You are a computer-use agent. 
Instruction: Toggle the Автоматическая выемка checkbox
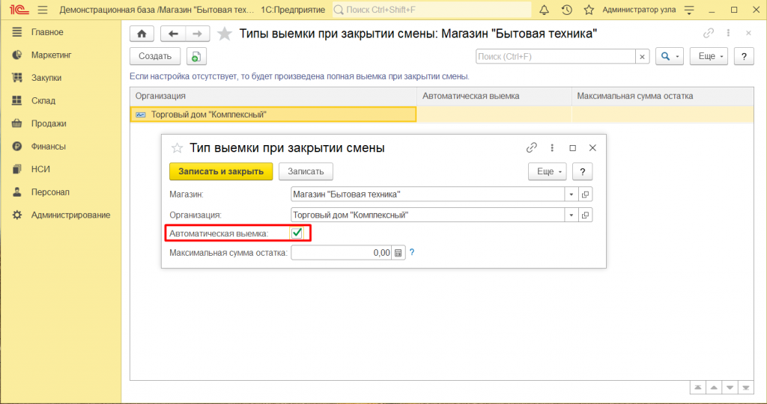(297, 233)
